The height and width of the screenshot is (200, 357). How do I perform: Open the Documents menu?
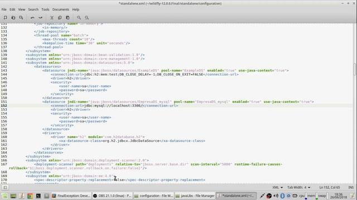(x=61, y=9)
